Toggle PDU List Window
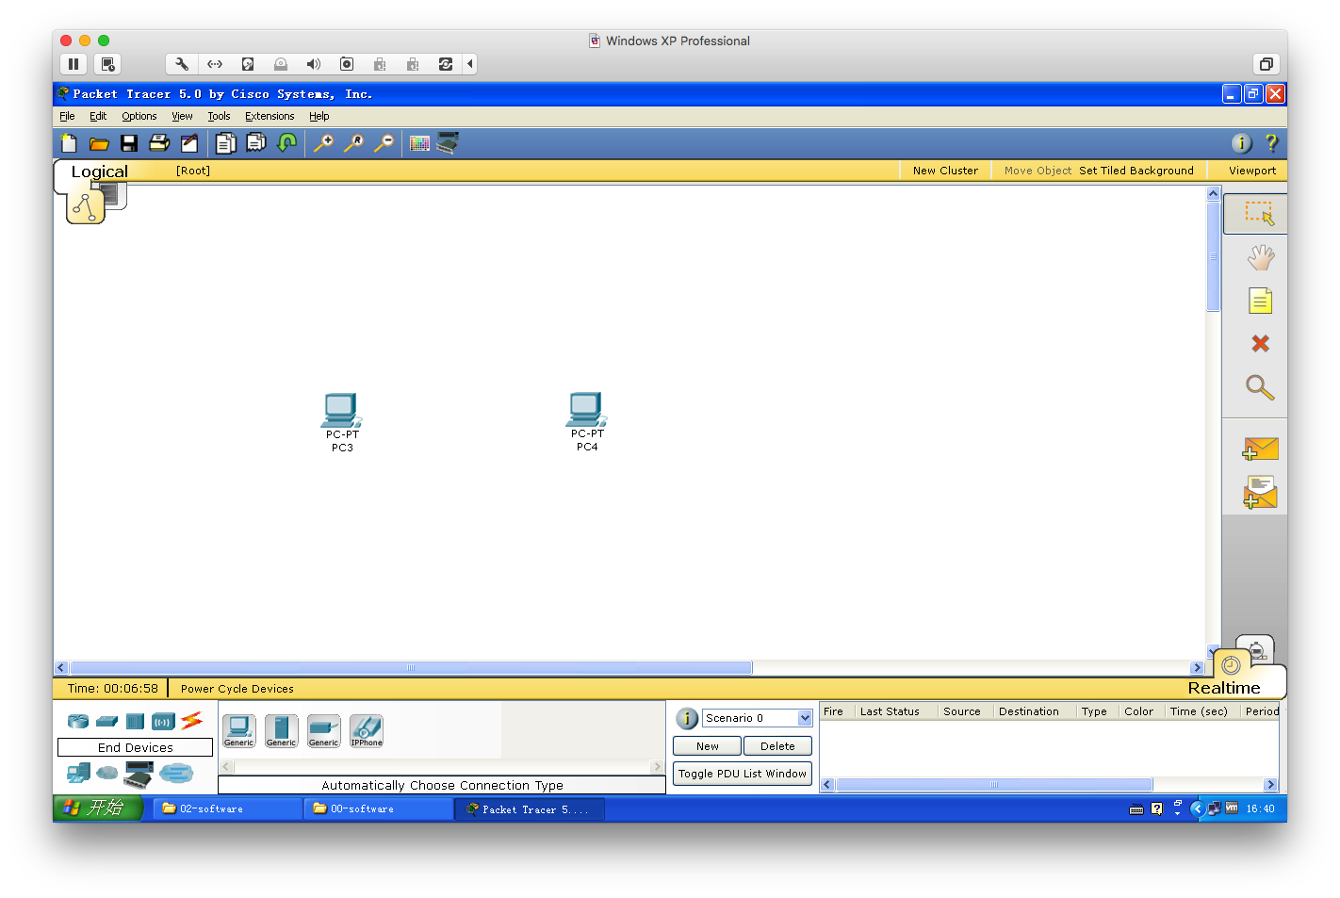Image resolution: width=1340 pixels, height=898 pixels. click(742, 774)
